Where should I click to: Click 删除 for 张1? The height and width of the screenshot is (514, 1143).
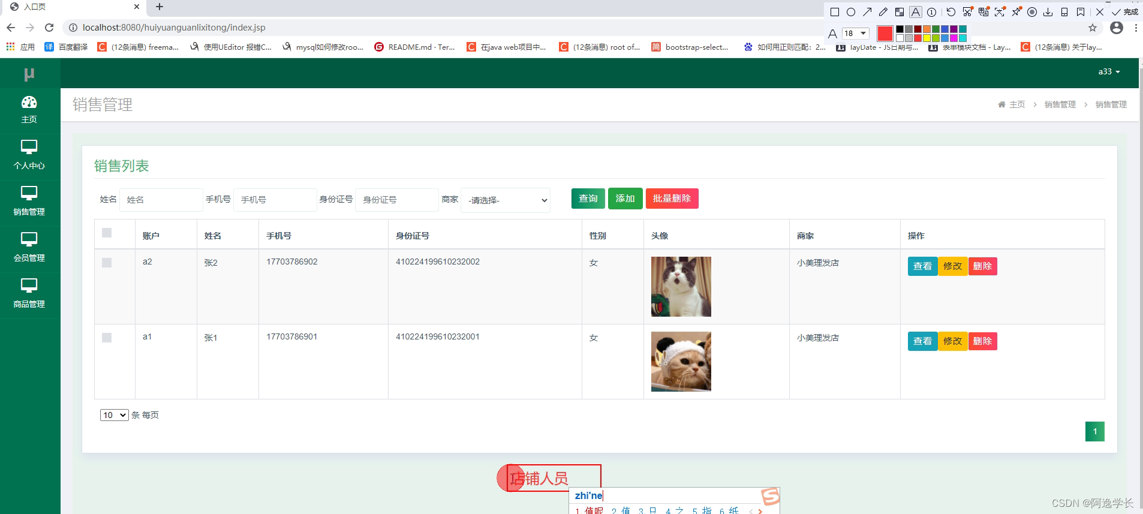coord(982,341)
